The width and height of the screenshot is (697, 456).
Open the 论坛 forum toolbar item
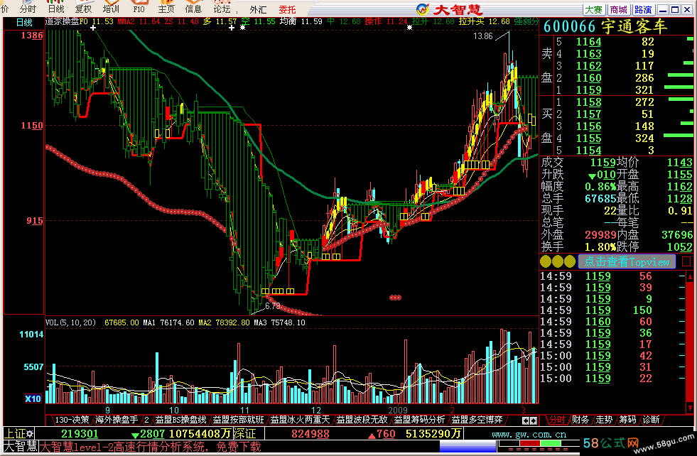222,6
